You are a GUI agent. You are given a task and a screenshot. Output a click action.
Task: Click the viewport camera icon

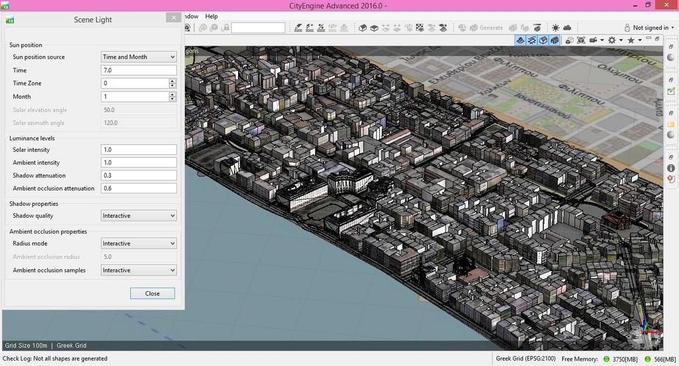[593, 40]
